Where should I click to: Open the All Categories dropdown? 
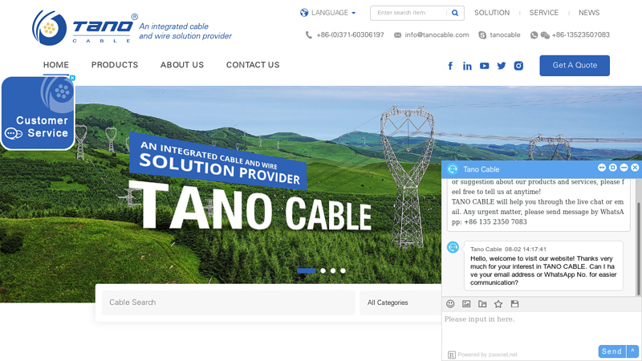(400, 302)
